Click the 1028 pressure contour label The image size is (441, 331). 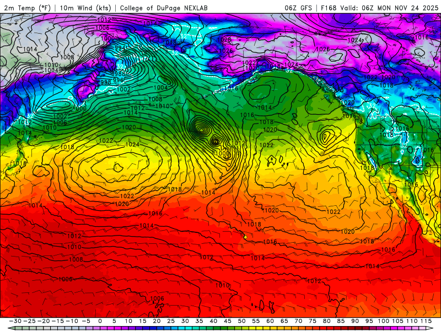click(224, 40)
